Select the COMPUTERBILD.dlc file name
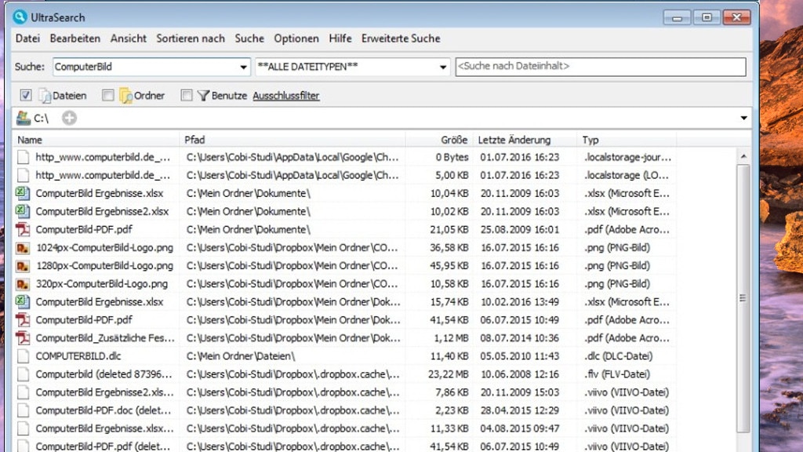Screen dimensions: 803x452 pos(78,355)
